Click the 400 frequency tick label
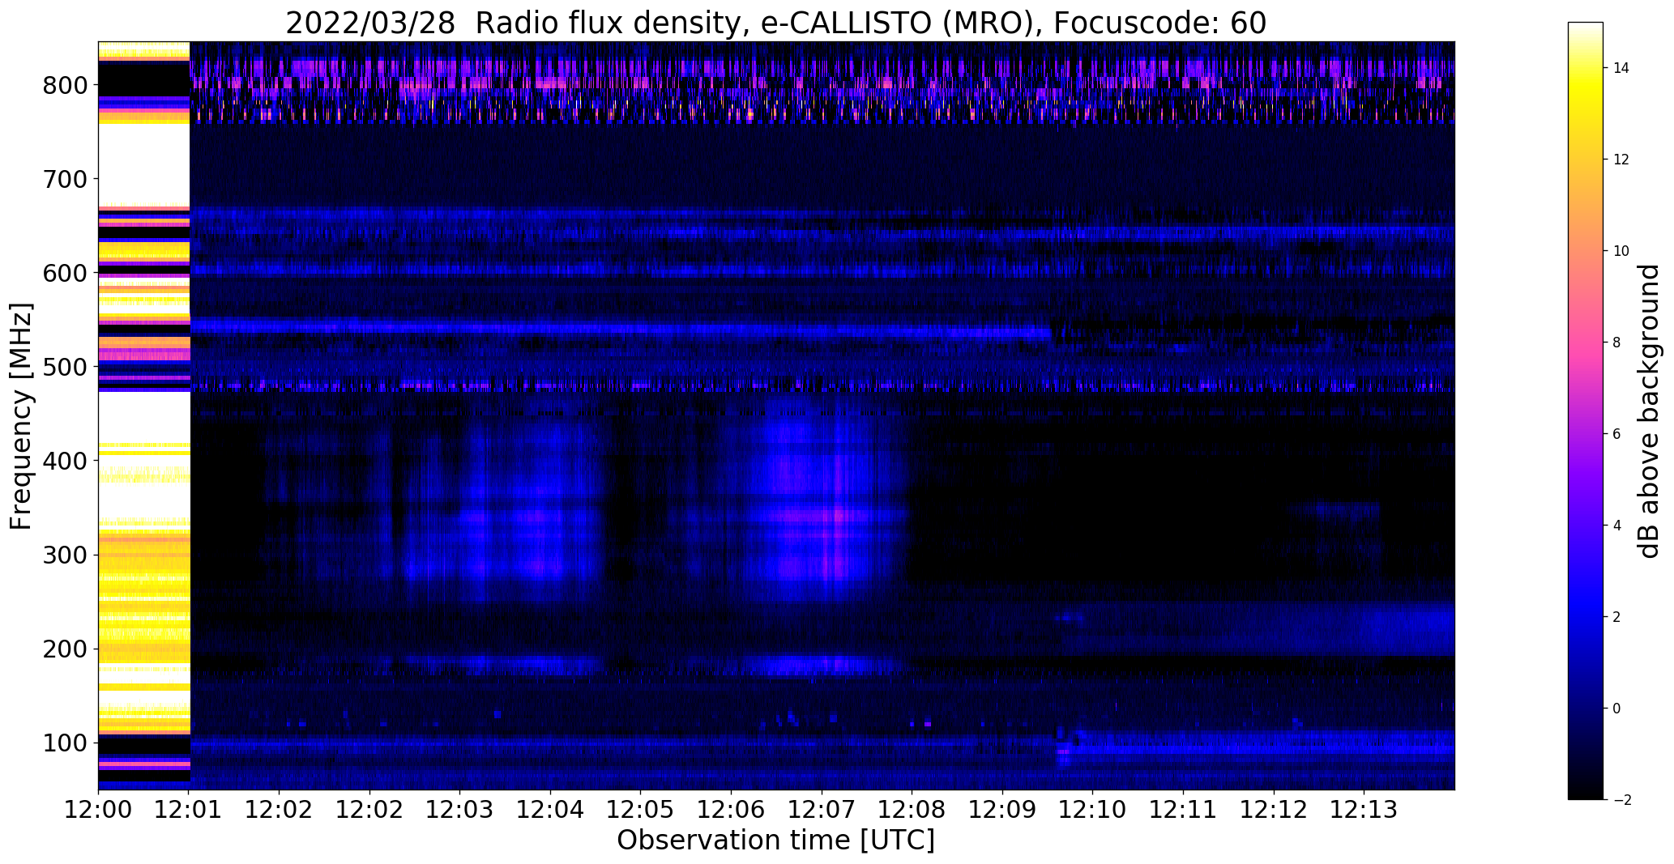 click(65, 461)
